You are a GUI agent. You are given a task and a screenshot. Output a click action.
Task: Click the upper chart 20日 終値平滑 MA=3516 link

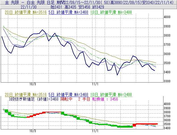pyautogui.click(x=26, y=12)
